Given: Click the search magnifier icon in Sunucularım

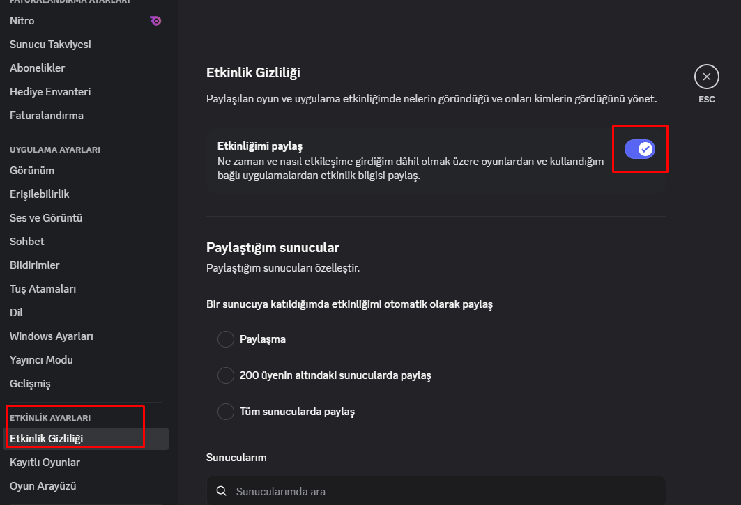Looking at the screenshot, I should click(x=222, y=491).
